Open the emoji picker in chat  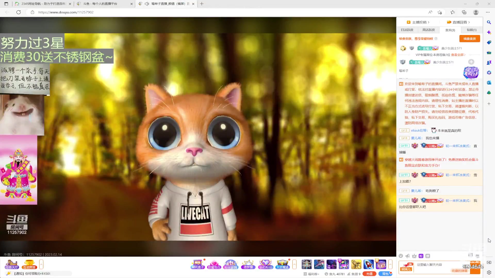point(401,256)
